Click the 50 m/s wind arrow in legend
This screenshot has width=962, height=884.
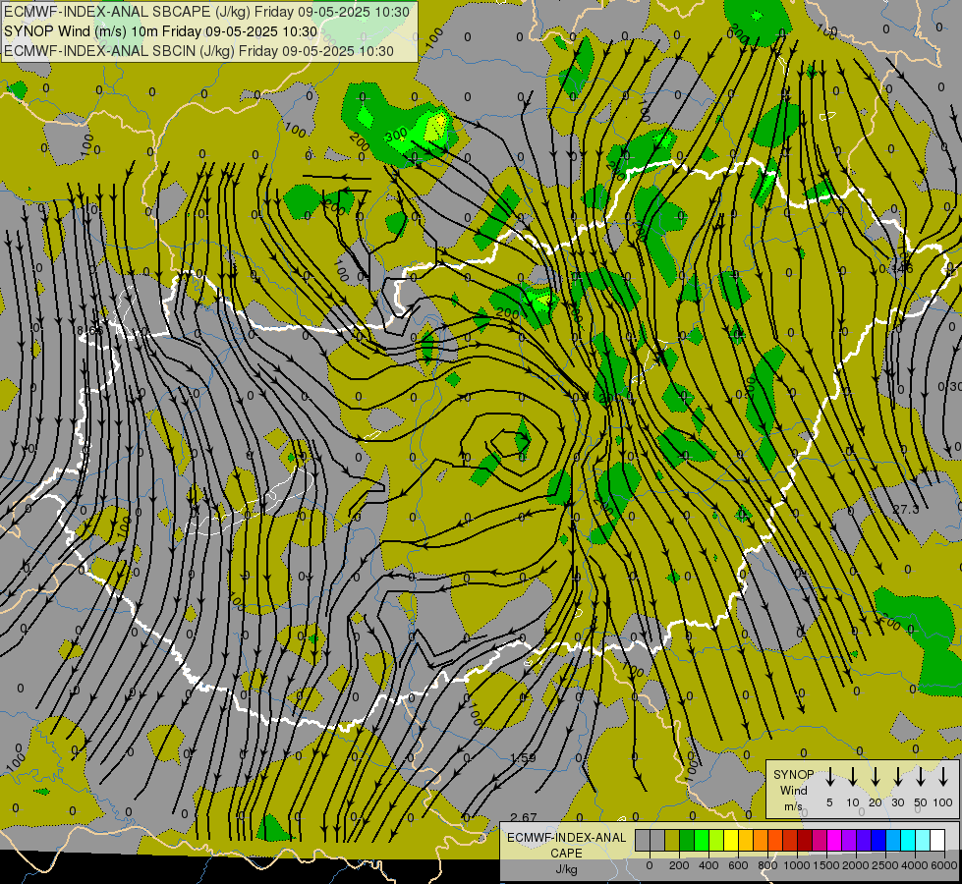click(921, 777)
